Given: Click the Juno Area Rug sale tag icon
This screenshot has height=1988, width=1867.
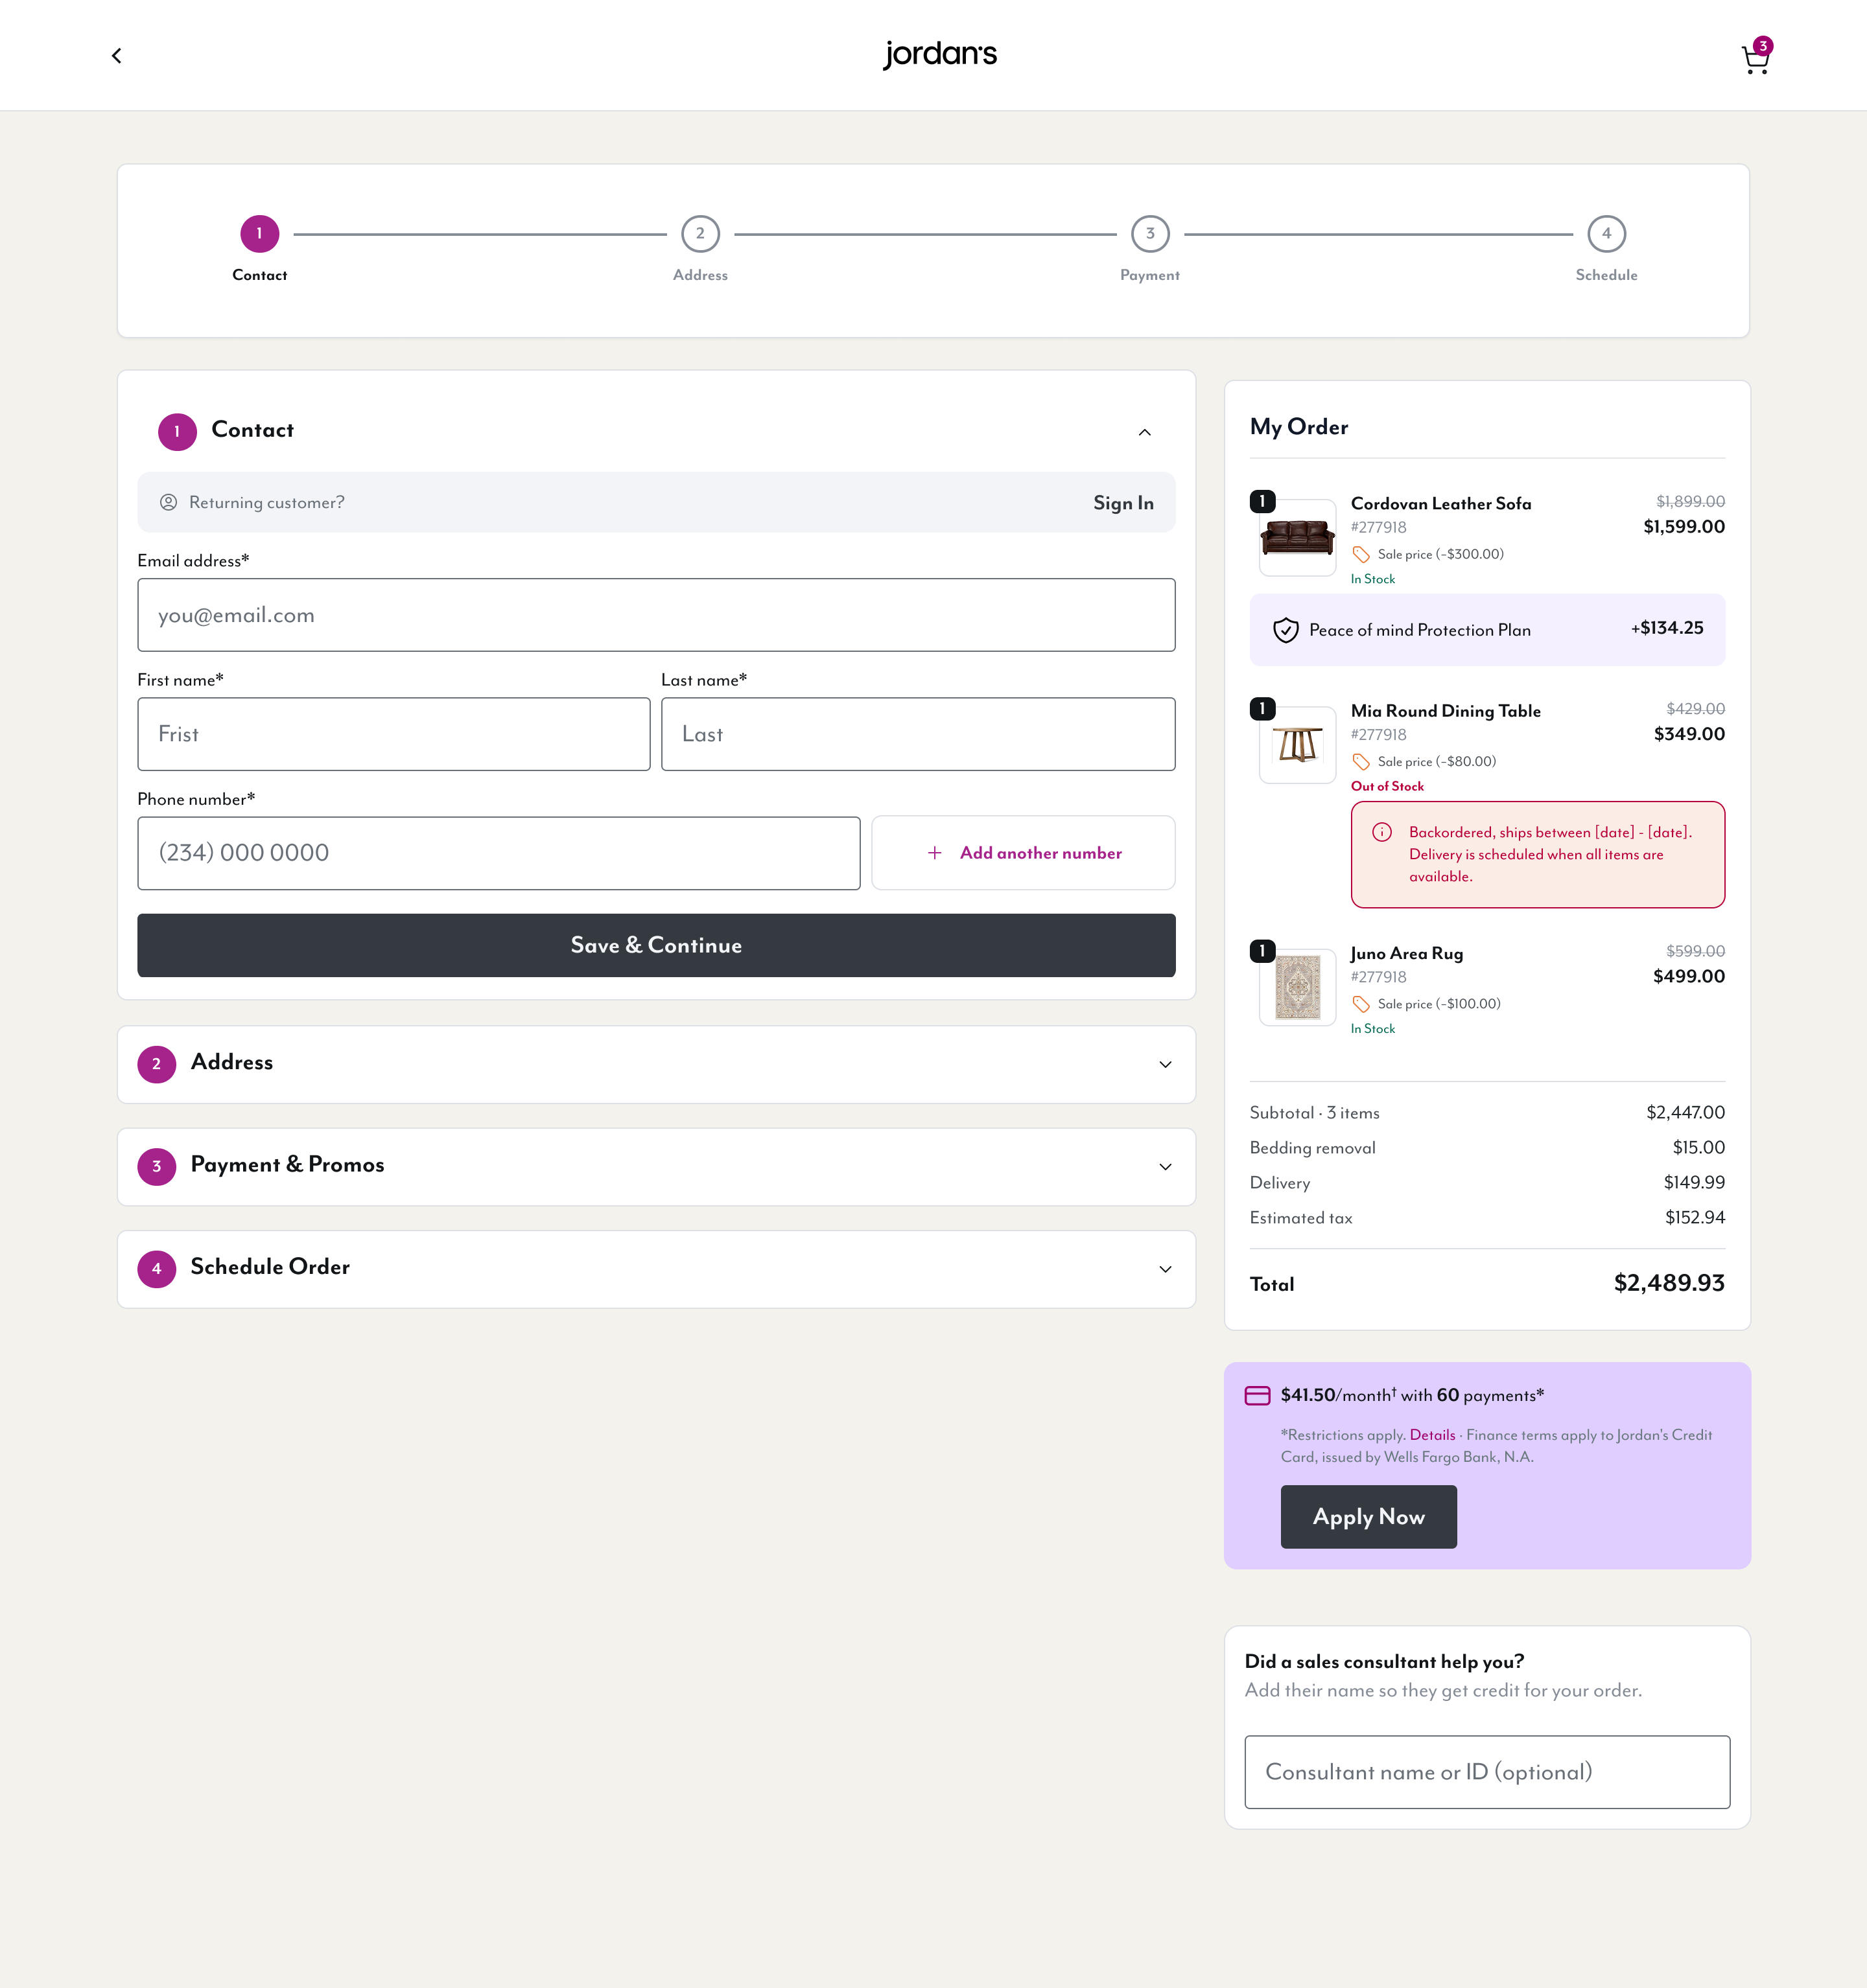Looking at the screenshot, I should 1361,1004.
